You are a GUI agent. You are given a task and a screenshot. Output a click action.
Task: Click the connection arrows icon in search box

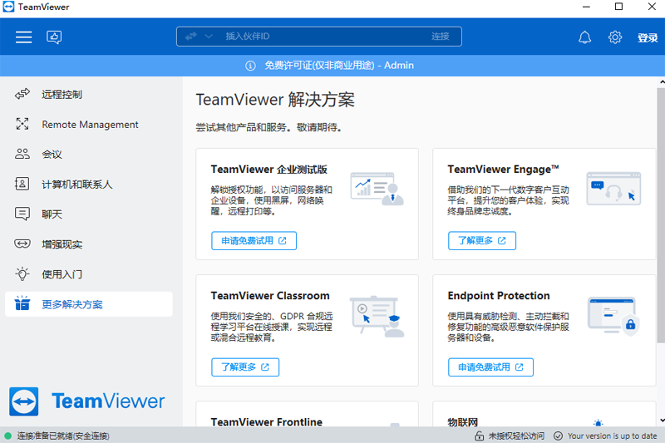pyautogui.click(x=191, y=37)
